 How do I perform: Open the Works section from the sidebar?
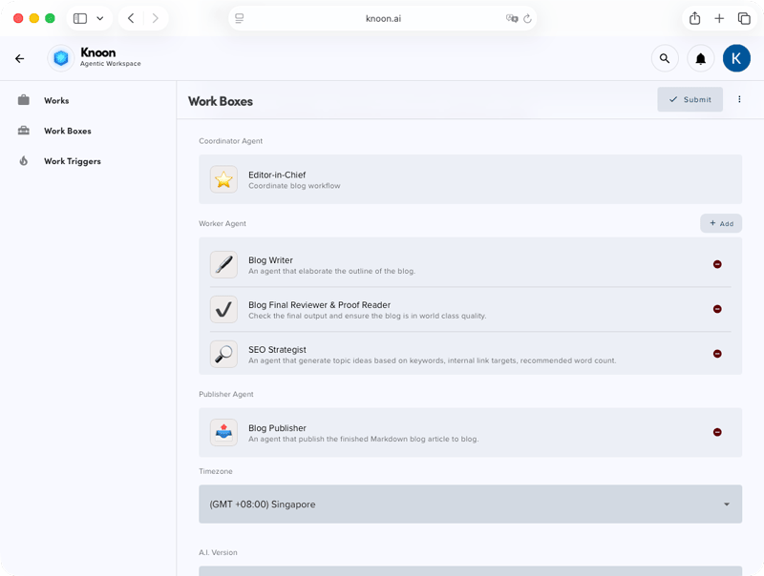53,100
